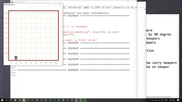Click right arrow of right window's horizontal scrollbar

[176, 97]
